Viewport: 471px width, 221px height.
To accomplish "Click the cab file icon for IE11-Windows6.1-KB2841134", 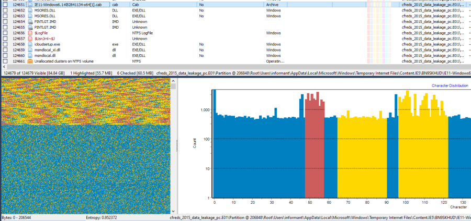I will tap(31, 4).
